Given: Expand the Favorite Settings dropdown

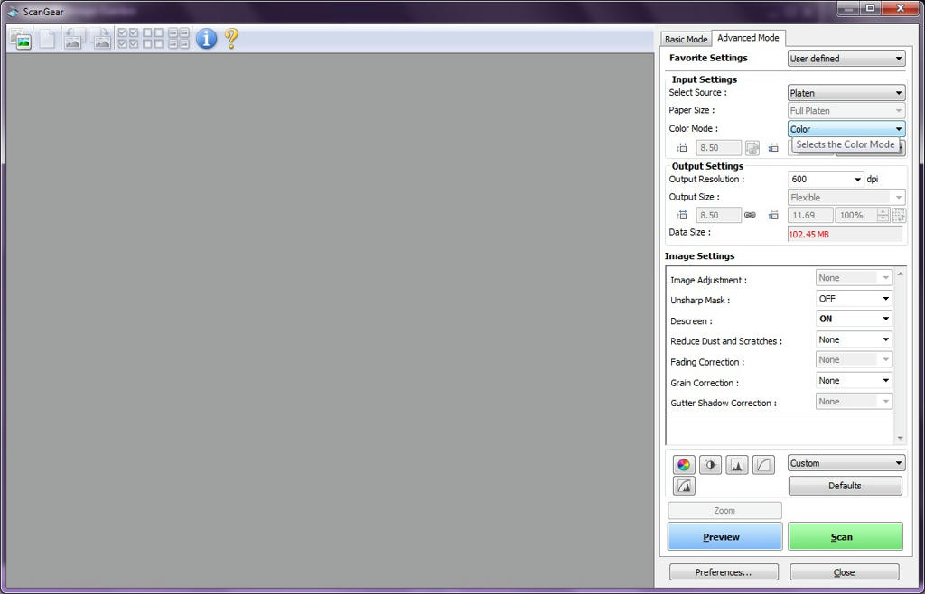Looking at the screenshot, I should click(x=846, y=59).
